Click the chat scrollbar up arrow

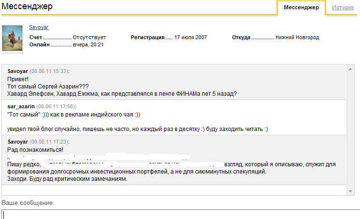[x=351, y=69]
